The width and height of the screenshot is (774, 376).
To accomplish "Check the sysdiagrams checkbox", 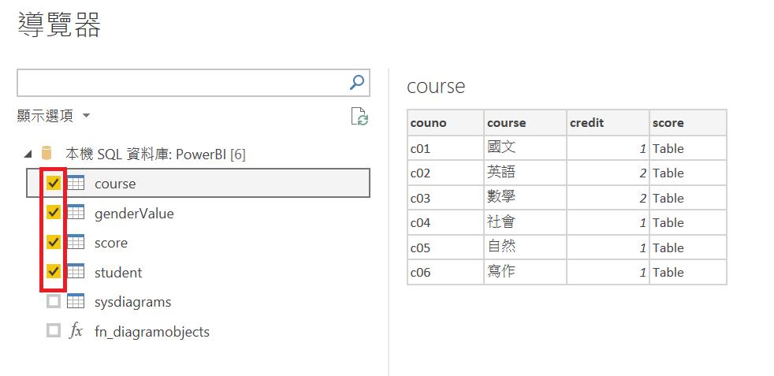I will point(54,301).
